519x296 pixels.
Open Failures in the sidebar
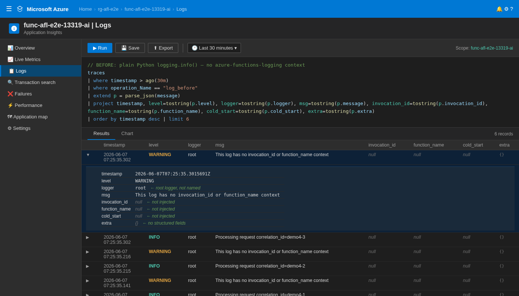click(41, 94)
